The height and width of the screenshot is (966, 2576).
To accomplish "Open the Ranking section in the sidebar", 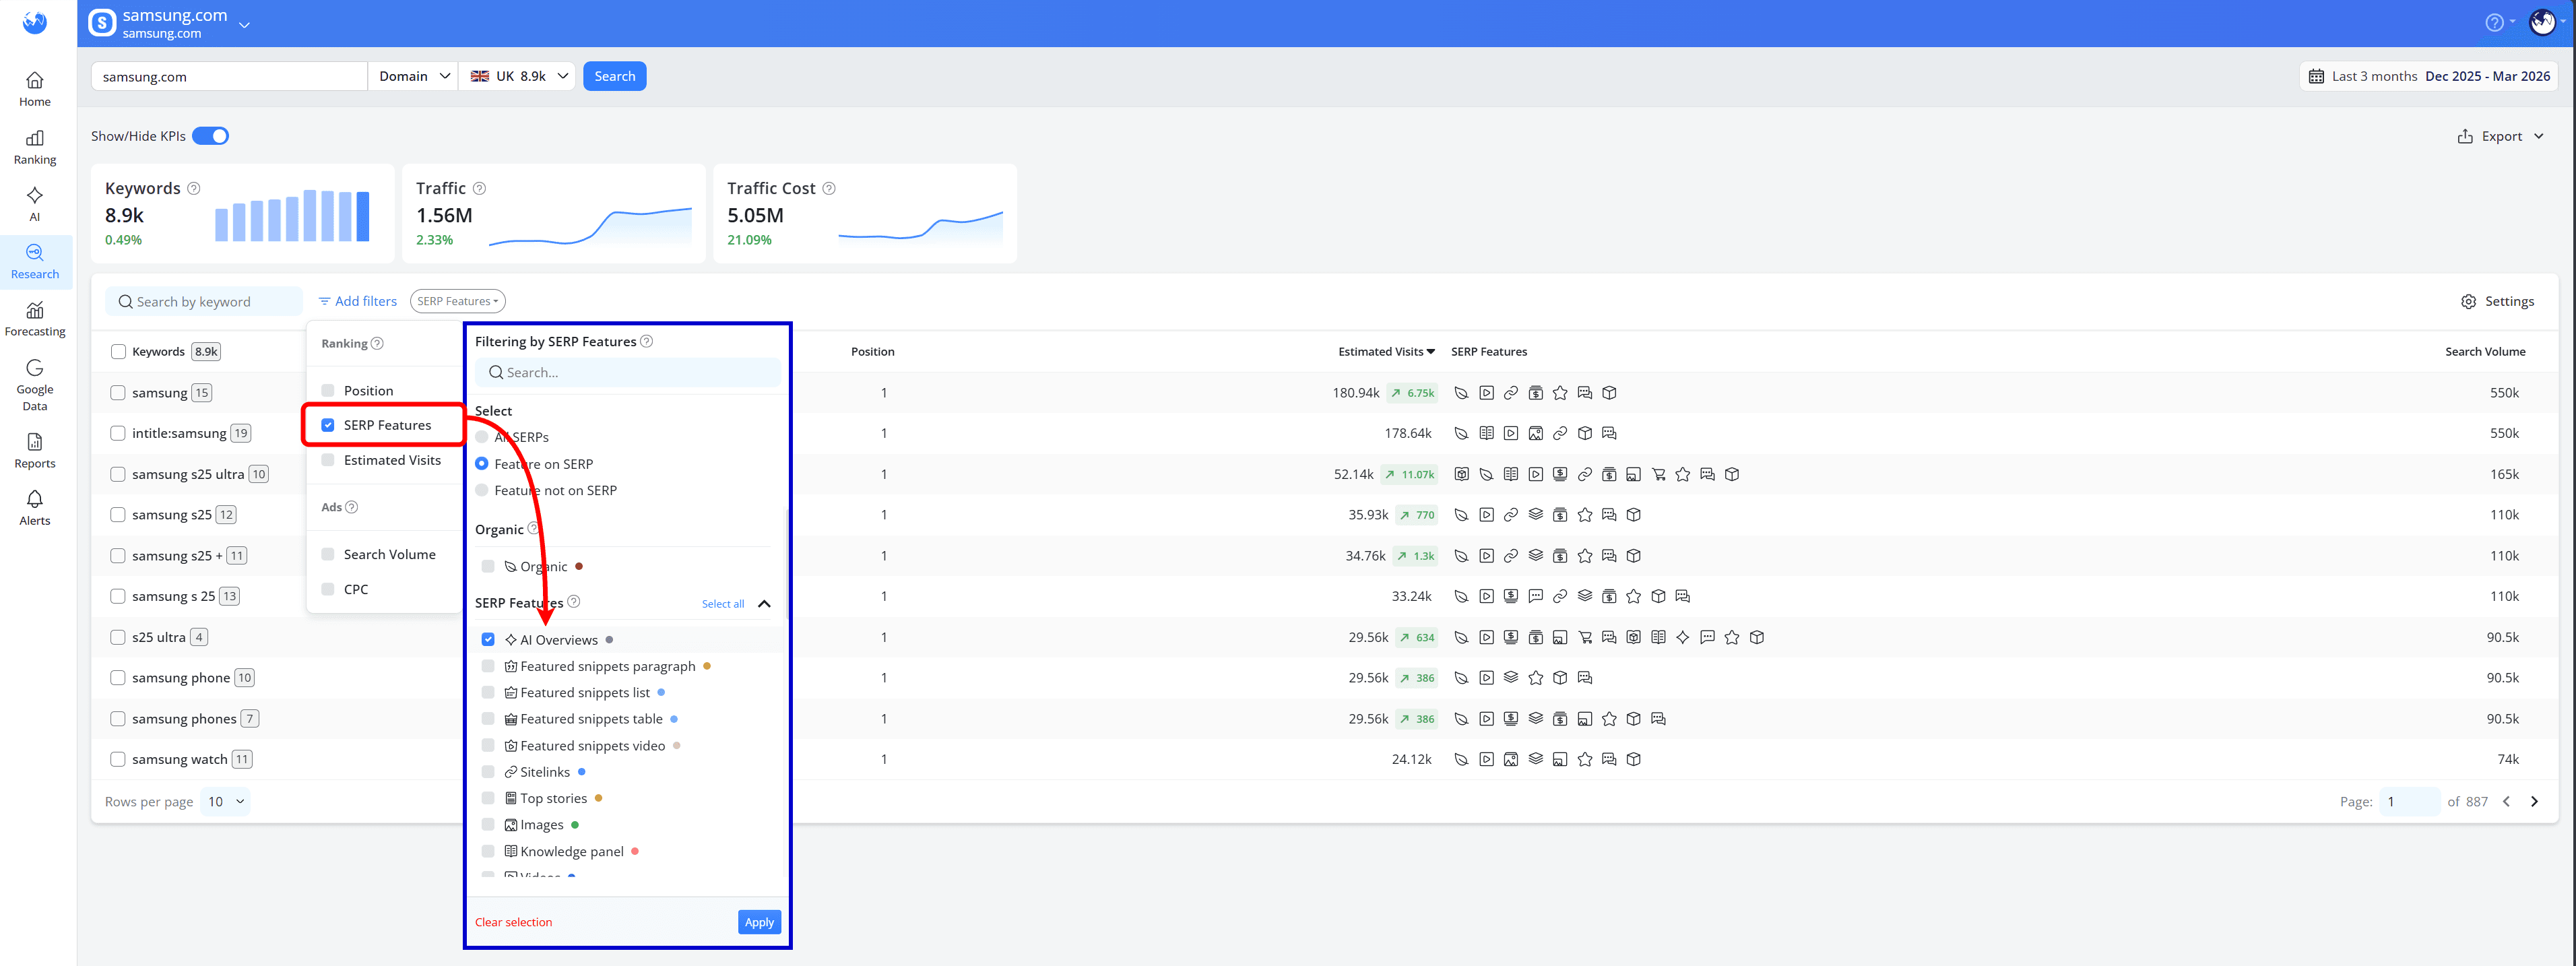I will (35, 147).
